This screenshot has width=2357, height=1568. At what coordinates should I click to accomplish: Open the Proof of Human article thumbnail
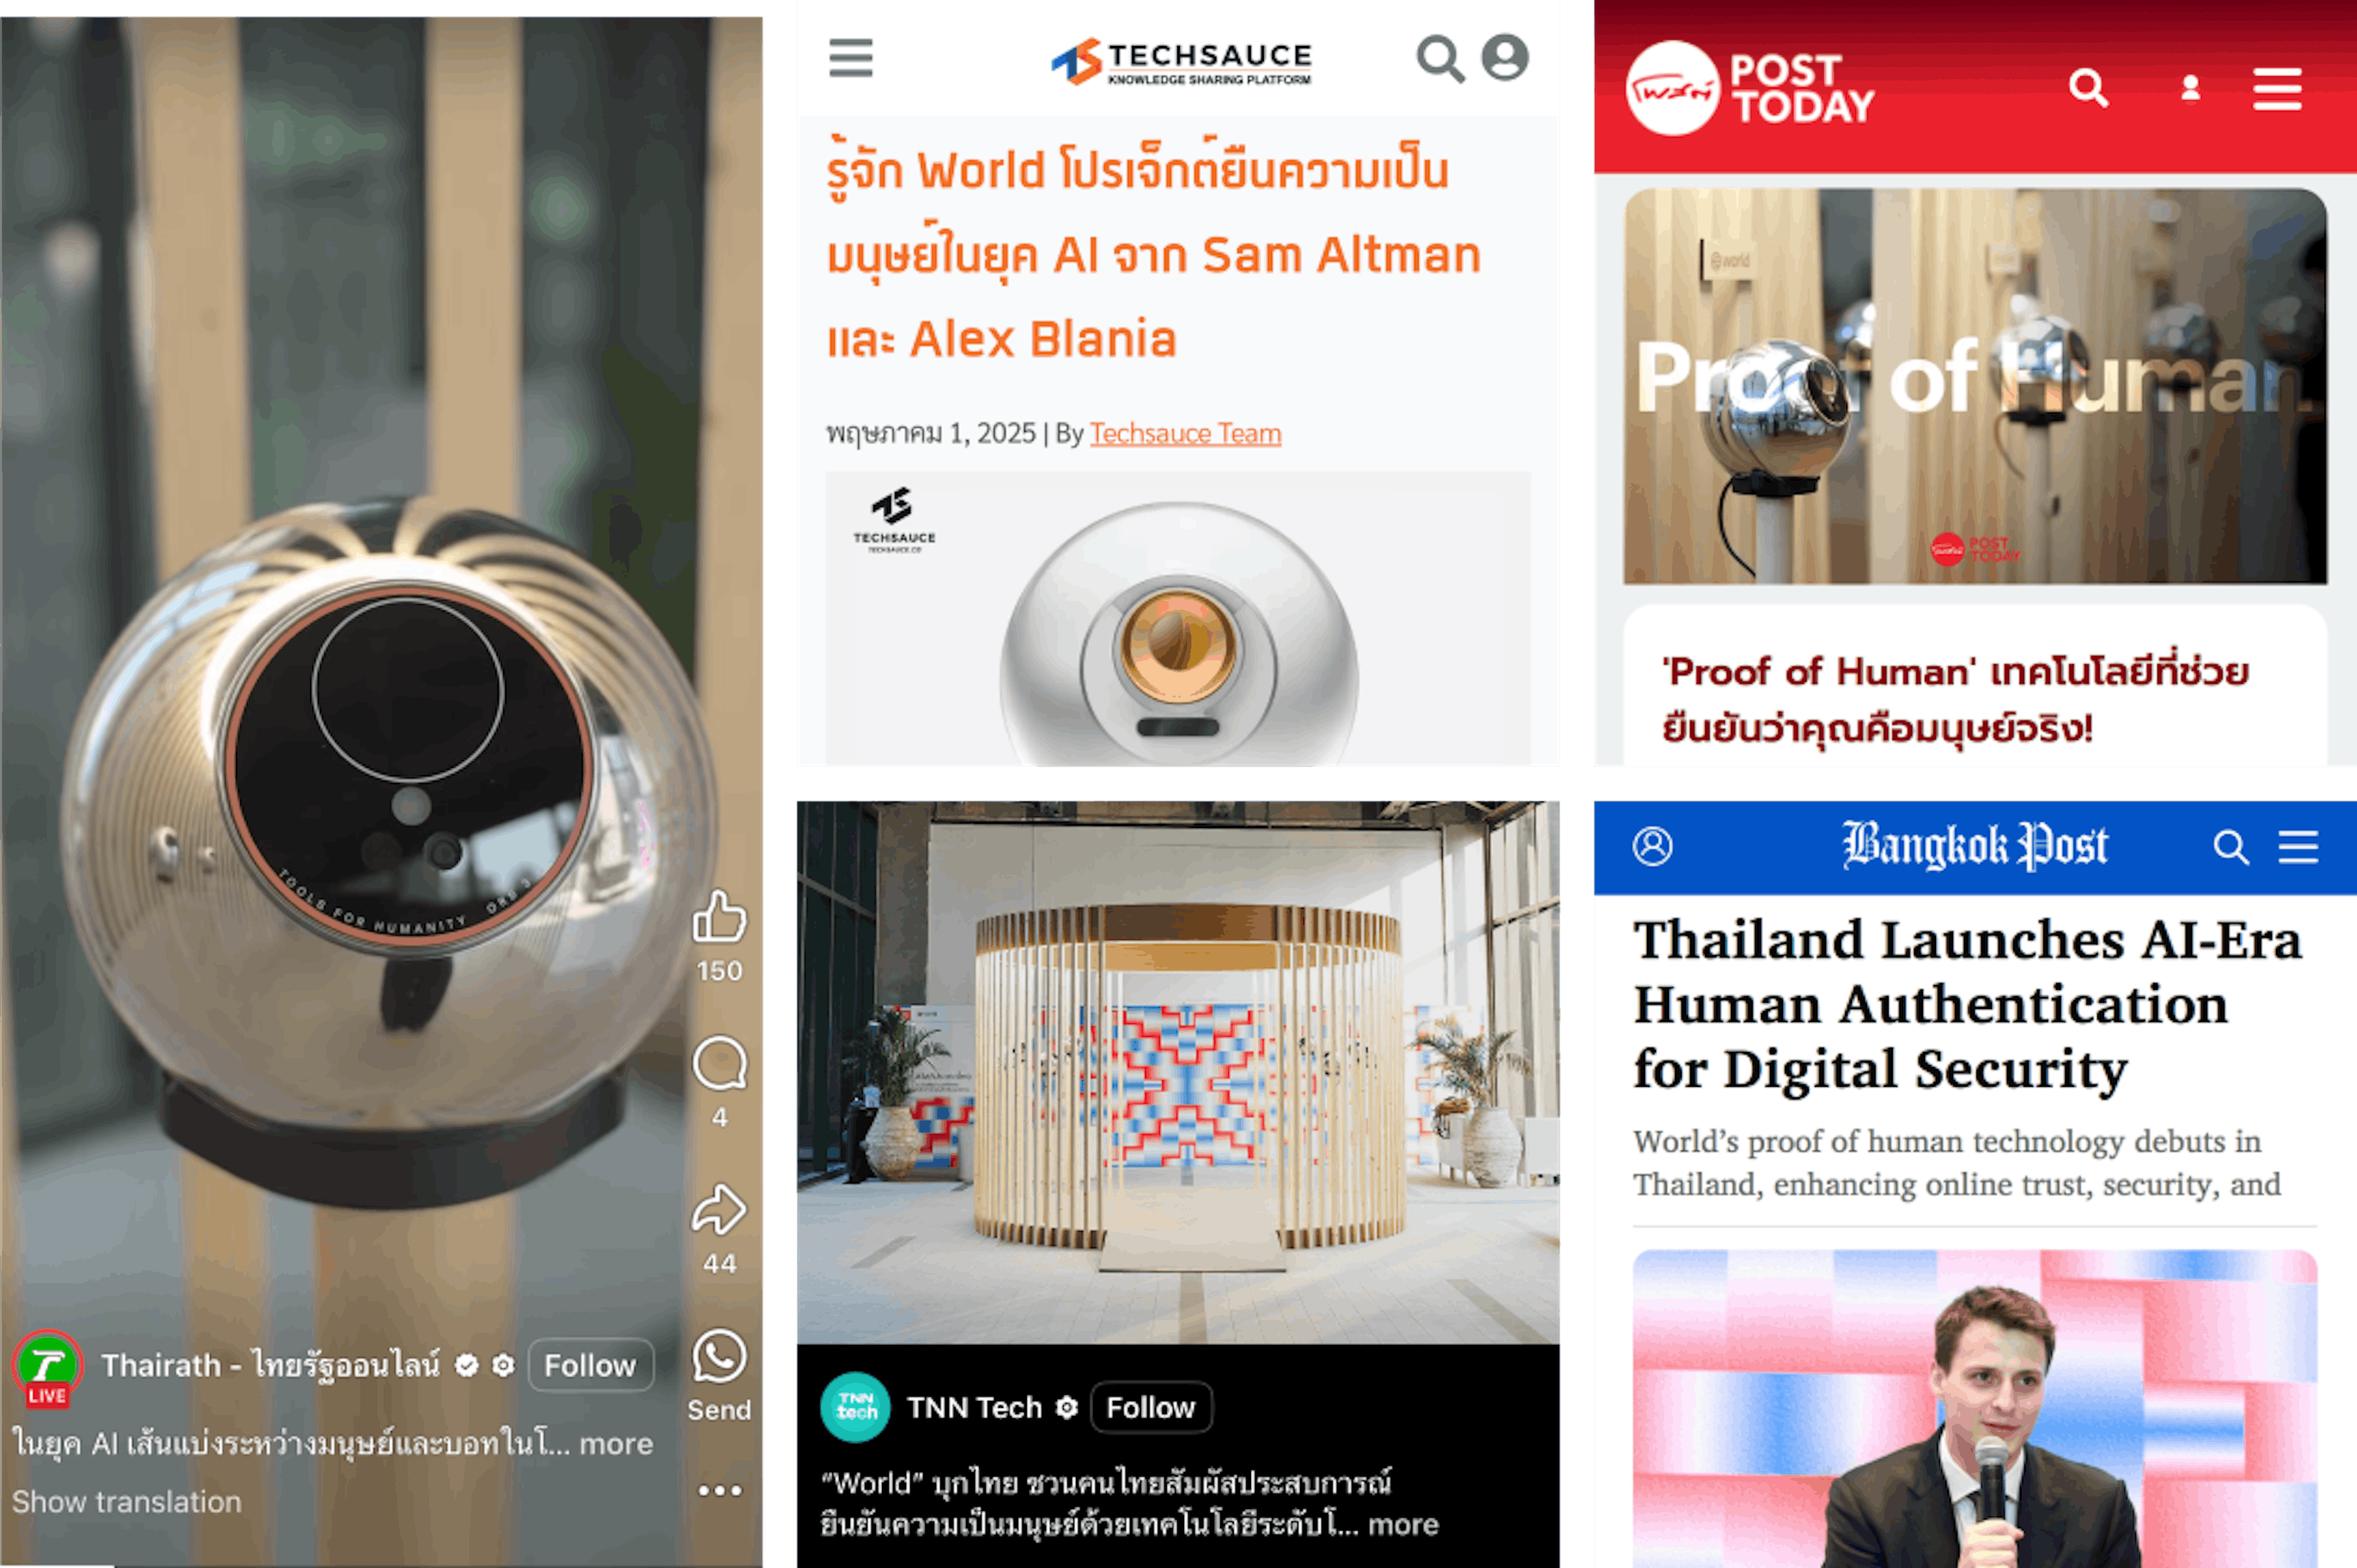point(1975,387)
